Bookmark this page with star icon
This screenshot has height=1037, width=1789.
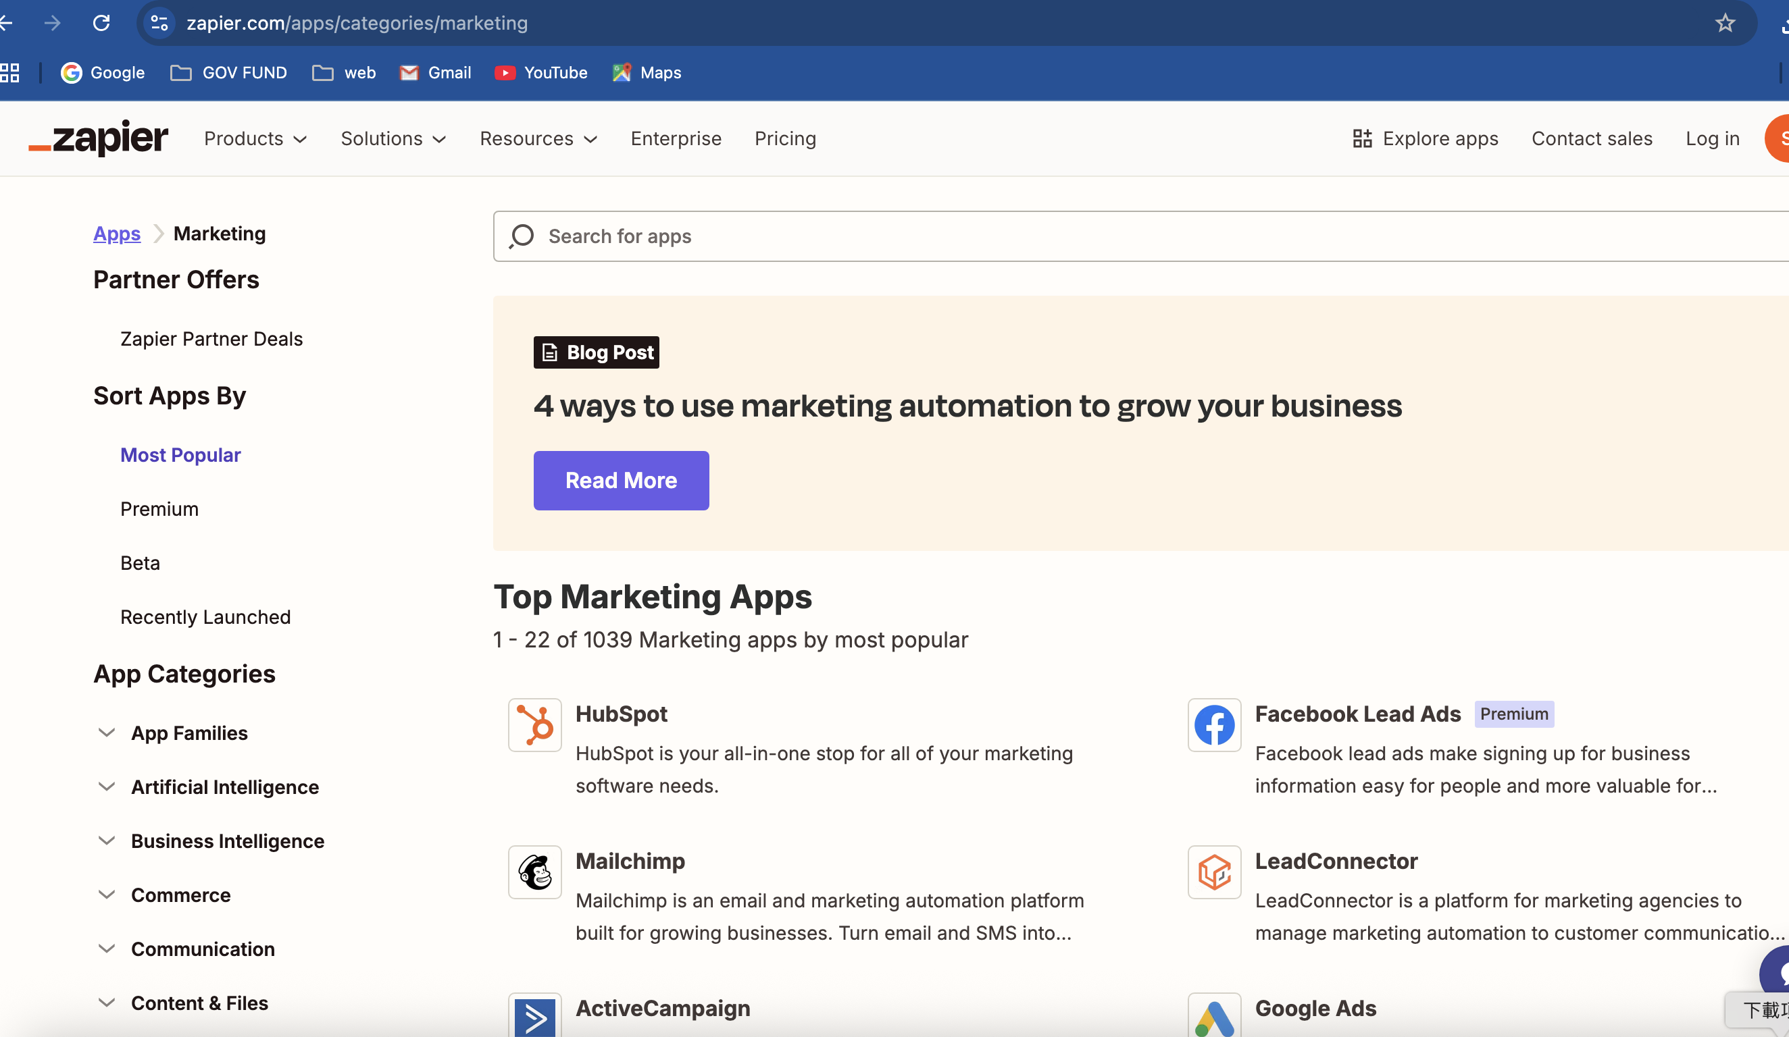point(1724,24)
